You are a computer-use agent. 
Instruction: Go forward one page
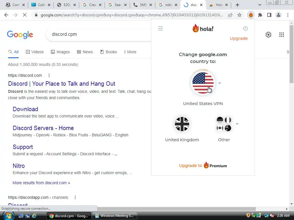[16, 15]
